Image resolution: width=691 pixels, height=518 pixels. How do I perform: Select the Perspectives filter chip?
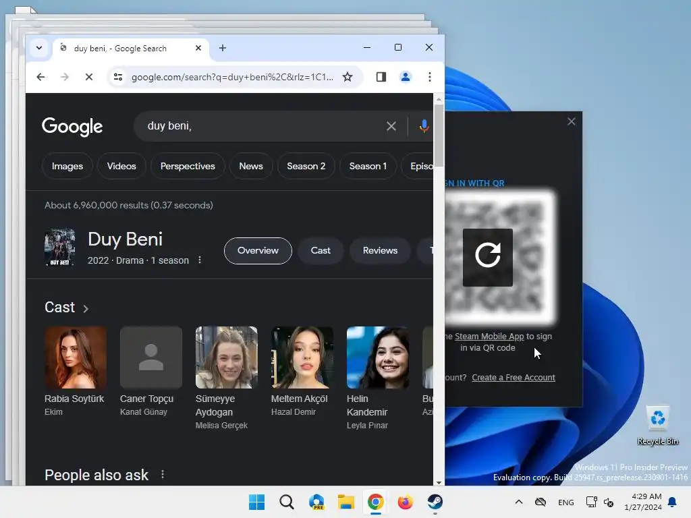click(x=188, y=166)
